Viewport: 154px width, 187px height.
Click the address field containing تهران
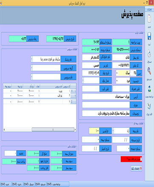point(106,97)
